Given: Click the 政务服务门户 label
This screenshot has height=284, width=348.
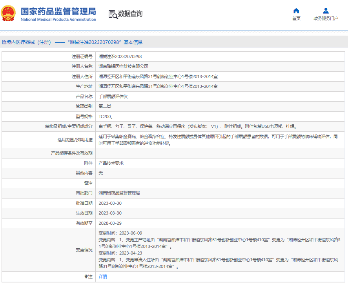Looking at the screenshot, I should tap(326, 18).
